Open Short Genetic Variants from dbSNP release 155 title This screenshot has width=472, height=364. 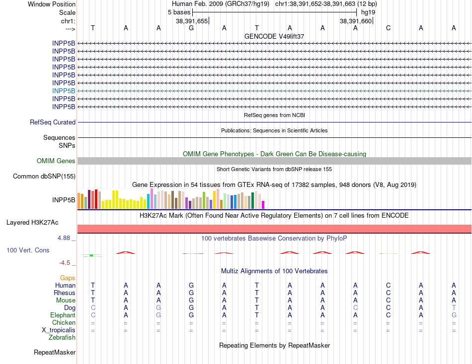[x=274, y=169]
